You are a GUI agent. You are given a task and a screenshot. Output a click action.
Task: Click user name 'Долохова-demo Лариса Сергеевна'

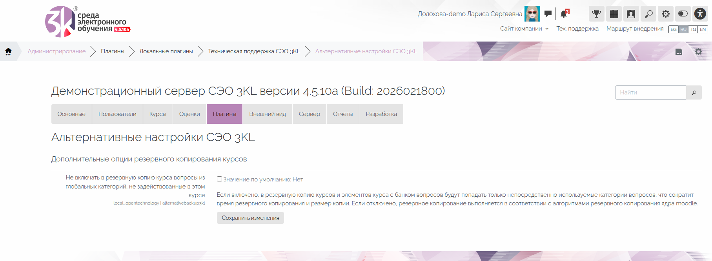pyautogui.click(x=470, y=14)
